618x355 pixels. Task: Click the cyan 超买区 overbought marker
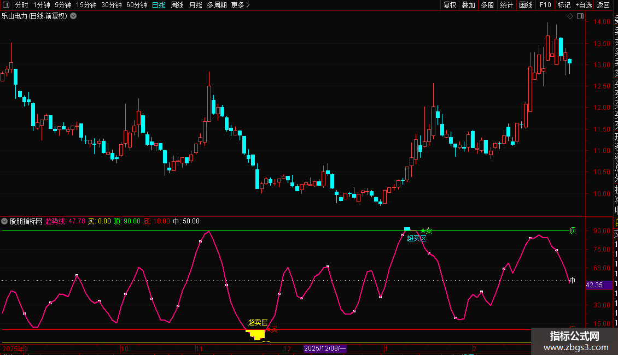[416, 238]
